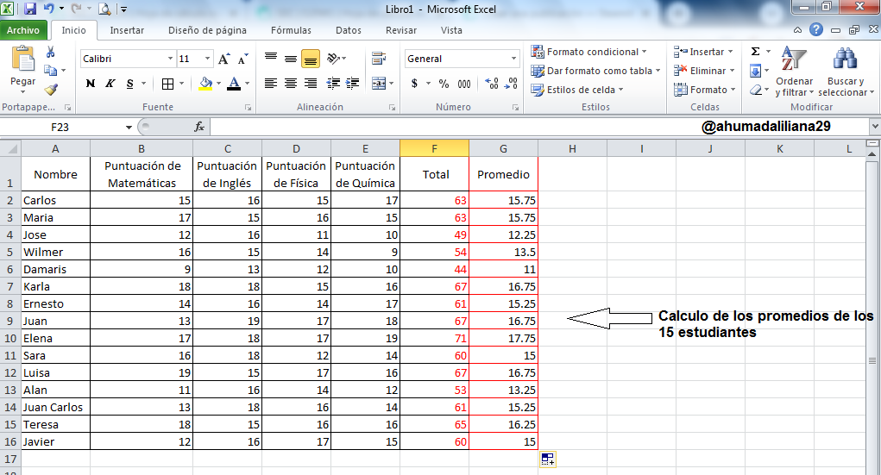Increase indent in alignment group
The height and width of the screenshot is (475, 881).
(x=353, y=84)
